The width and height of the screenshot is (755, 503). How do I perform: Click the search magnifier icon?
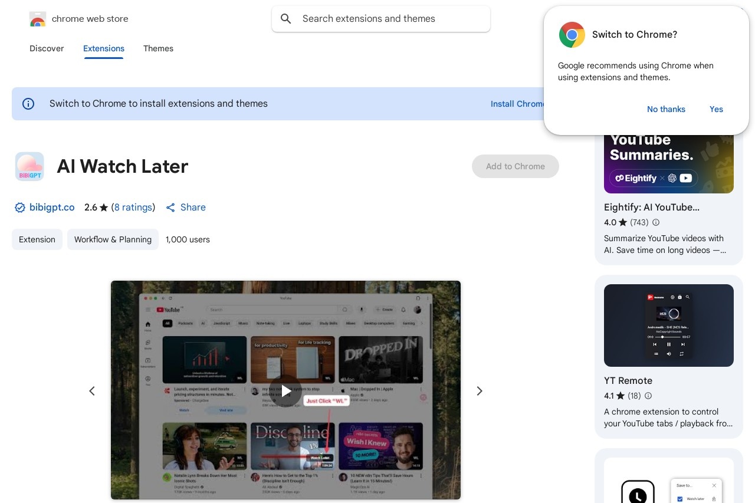(286, 19)
